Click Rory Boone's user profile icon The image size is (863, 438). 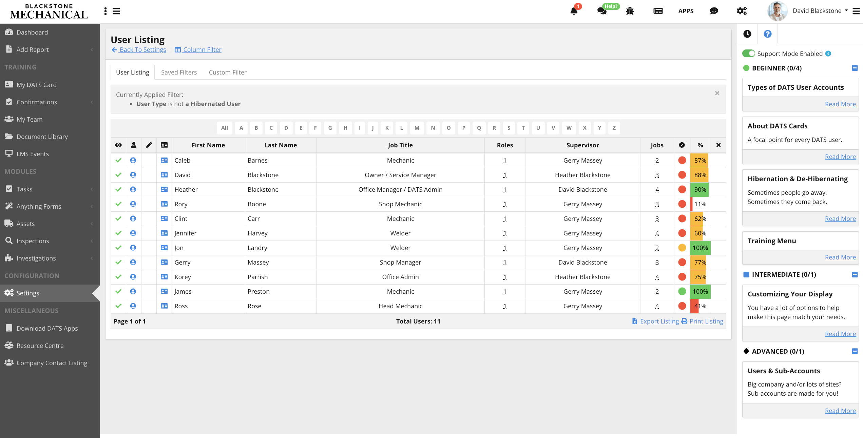click(133, 204)
